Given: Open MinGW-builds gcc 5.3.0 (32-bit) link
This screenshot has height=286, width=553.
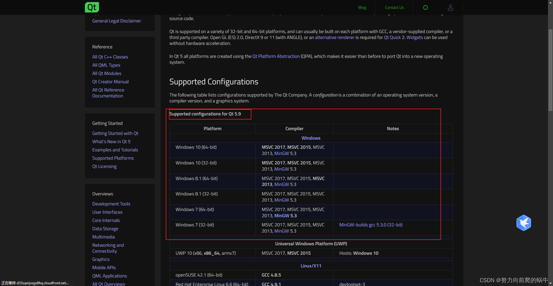Looking at the screenshot, I should tap(371, 225).
